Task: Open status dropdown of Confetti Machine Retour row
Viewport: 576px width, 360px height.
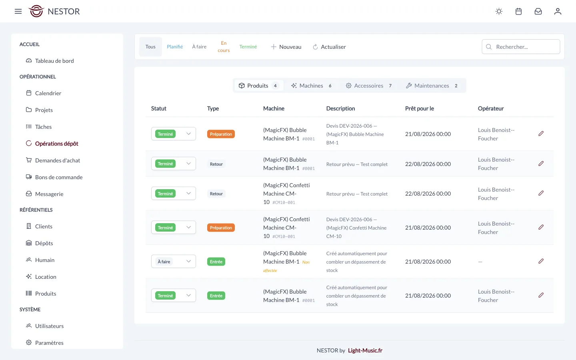Action: click(174, 194)
